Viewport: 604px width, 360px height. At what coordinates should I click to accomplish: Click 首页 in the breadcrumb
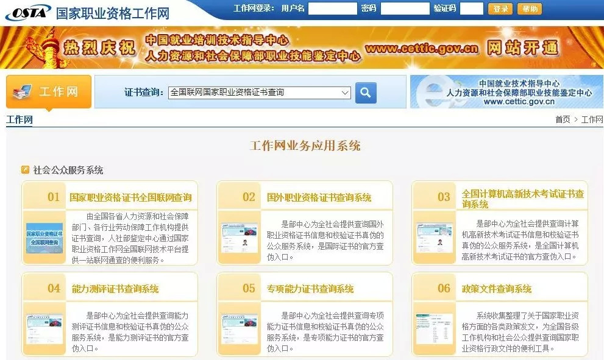coord(563,119)
